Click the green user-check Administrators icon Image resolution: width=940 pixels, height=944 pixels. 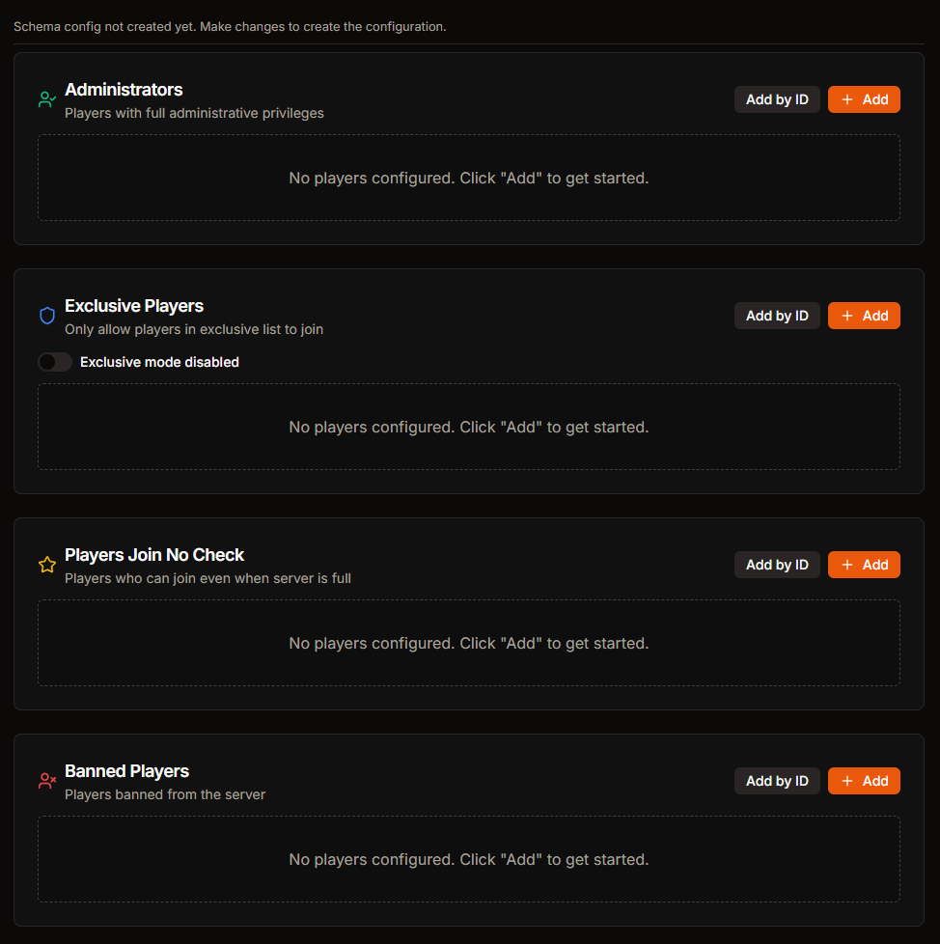pos(46,98)
